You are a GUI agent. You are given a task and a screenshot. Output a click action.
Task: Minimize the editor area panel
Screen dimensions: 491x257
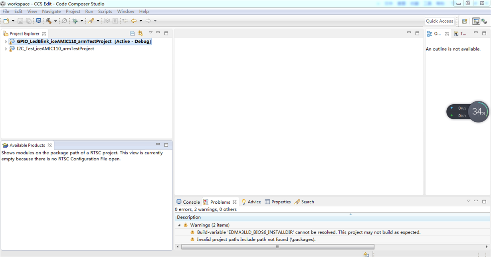[x=409, y=33]
